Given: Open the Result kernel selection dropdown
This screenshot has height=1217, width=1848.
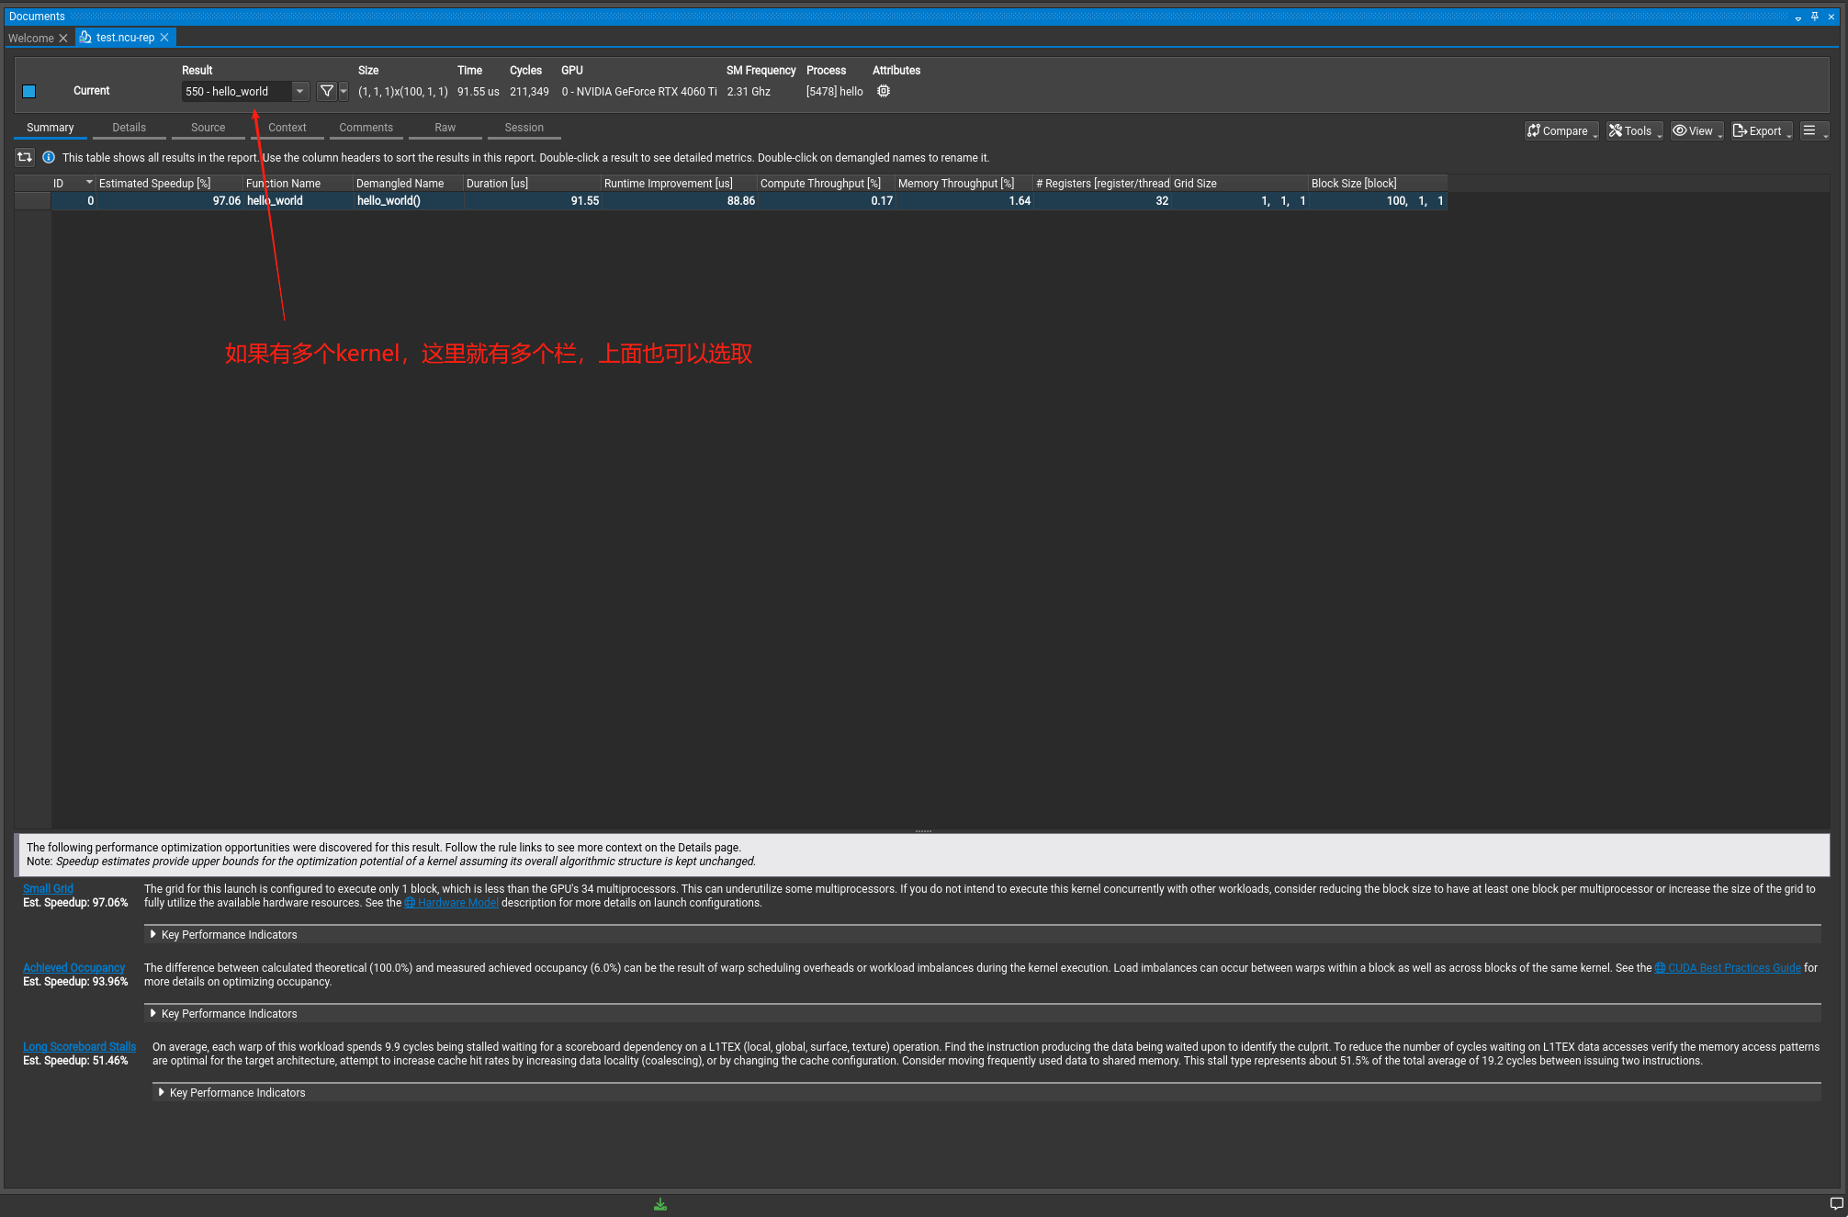Looking at the screenshot, I should [299, 91].
